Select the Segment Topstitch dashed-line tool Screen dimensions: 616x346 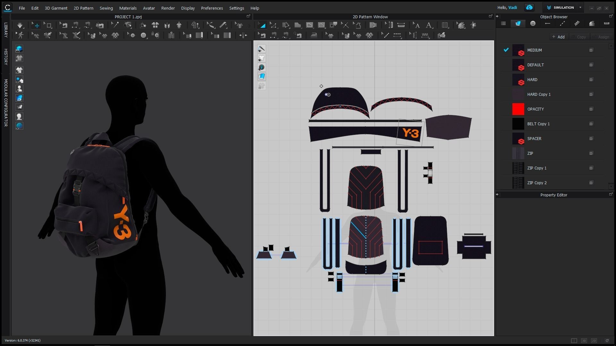397,35
